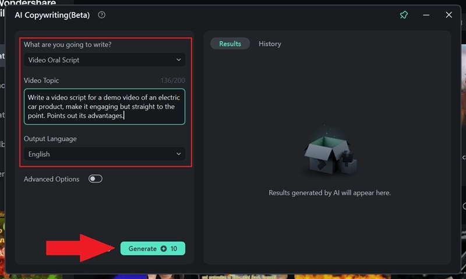Screen dimensions: 466x279
Task: Toggle the Advanced Options switch
Action: (x=96, y=179)
